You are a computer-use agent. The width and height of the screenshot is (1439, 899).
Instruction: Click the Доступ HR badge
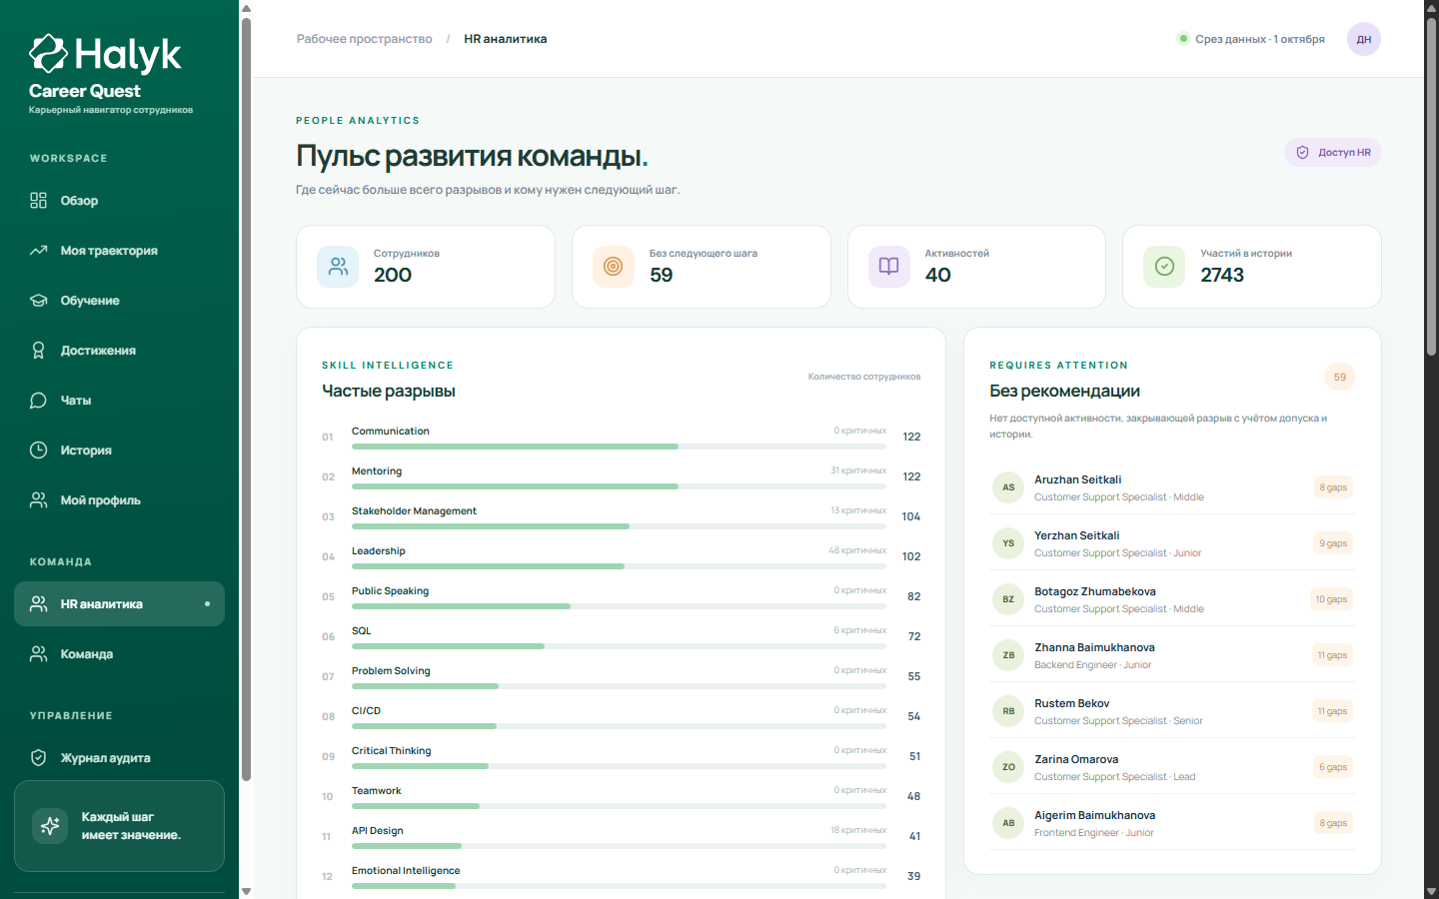[x=1333, y=153]
